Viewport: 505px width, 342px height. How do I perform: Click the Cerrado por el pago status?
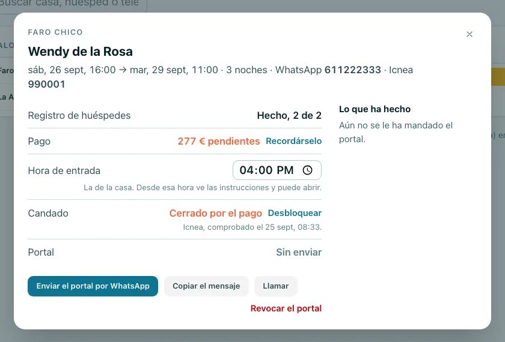click(x=216, y=213)
